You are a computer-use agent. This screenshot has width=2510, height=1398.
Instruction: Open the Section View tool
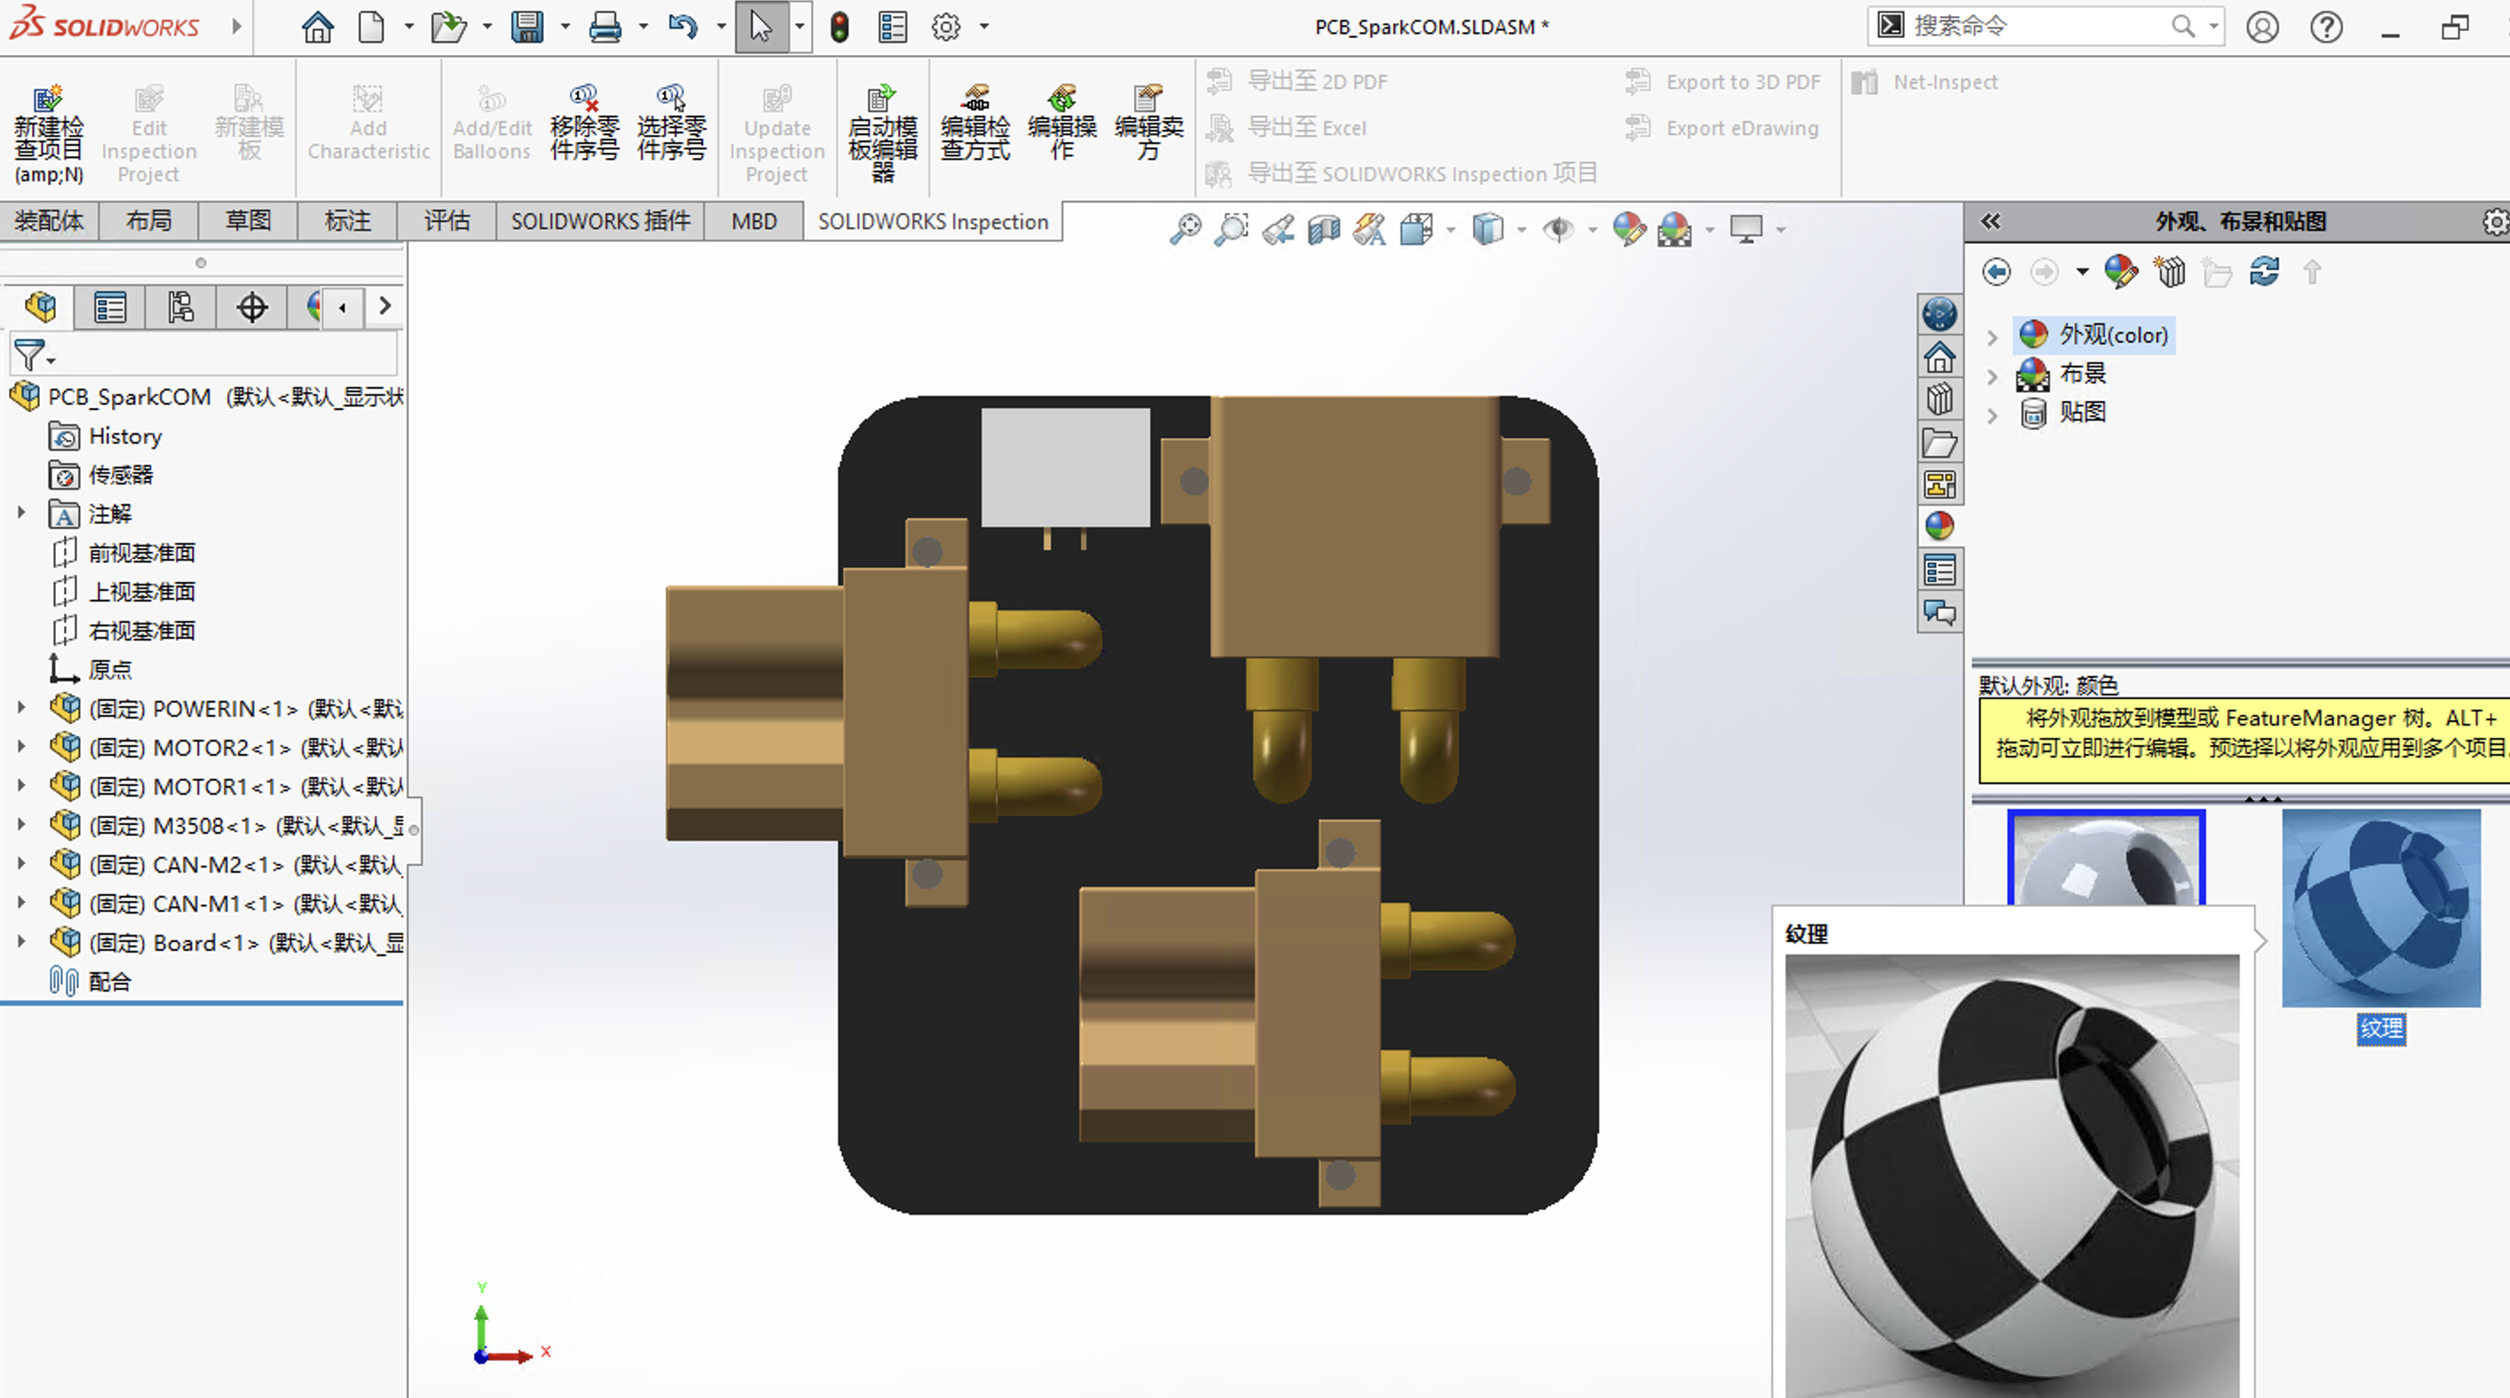pos(1323,230)
